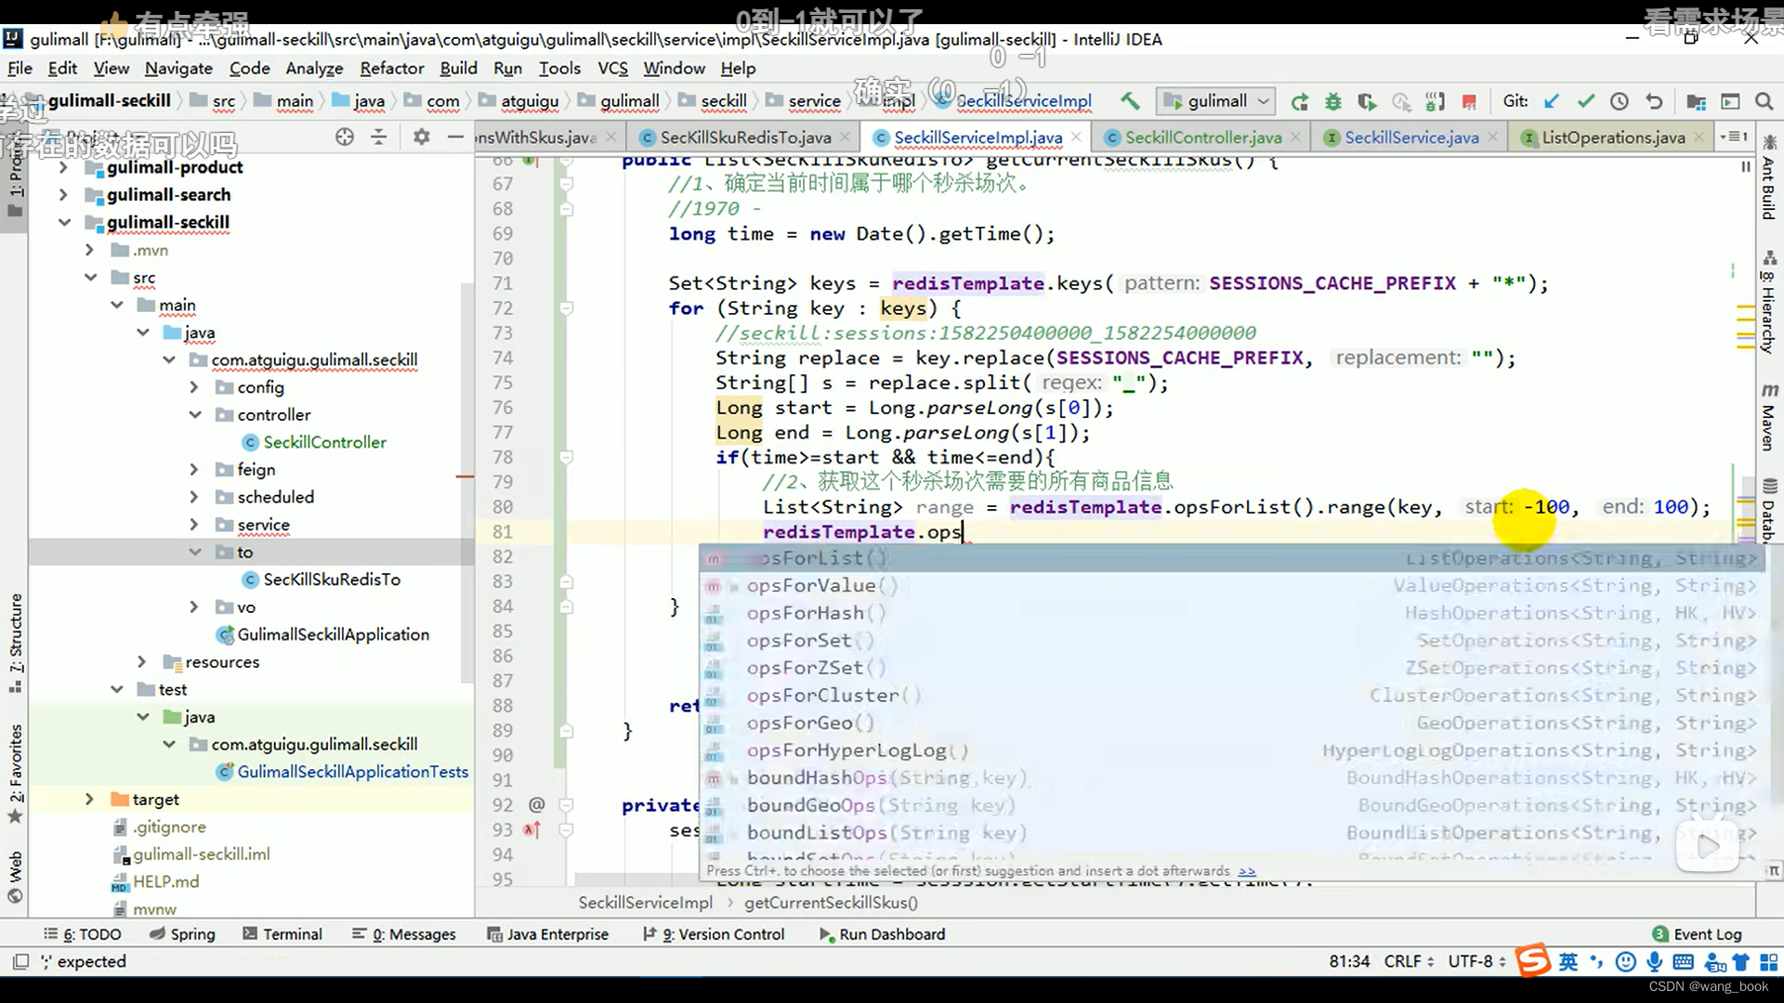The image size is (1784, 1003).
Task: Click the CRLF line separator selector
Action: click(x=1409, y=961)
